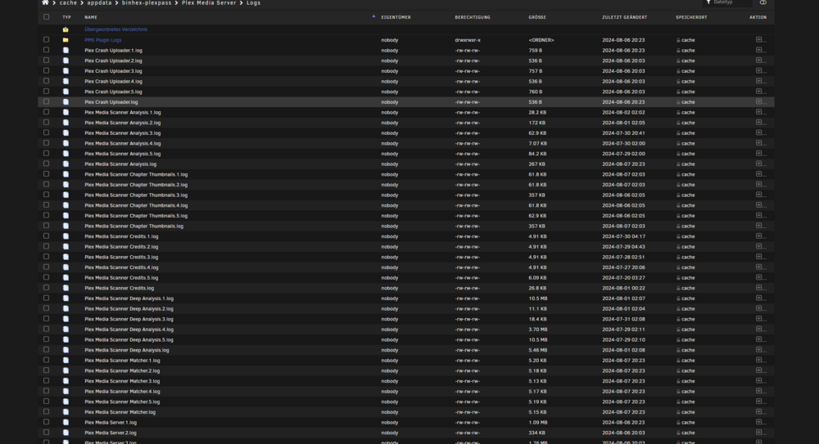This screenshot has height=444, width=819.
Task: Open action menu for Plex Crash Uploader.3.log
Action: (x=760, y=71)
